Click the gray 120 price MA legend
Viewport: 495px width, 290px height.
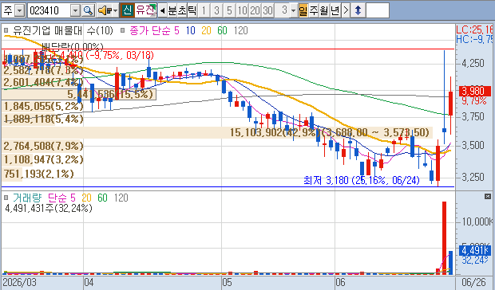click(241, 30)
